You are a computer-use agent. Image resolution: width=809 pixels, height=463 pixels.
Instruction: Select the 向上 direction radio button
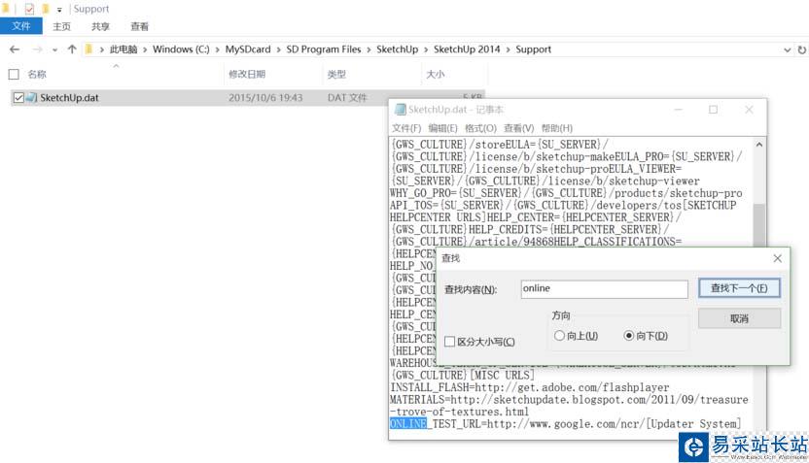point(559,336)
